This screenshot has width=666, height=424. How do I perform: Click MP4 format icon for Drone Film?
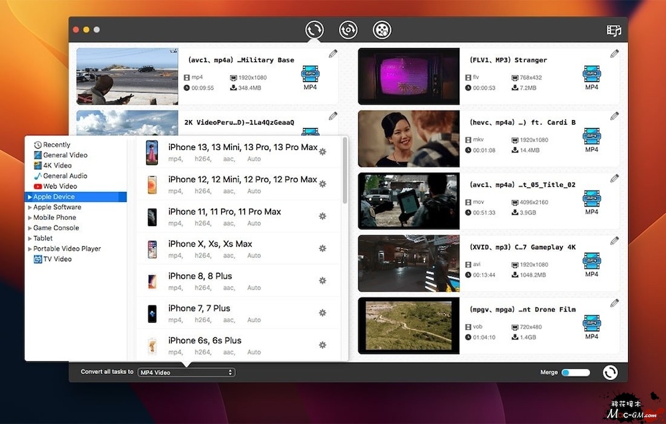591,323
